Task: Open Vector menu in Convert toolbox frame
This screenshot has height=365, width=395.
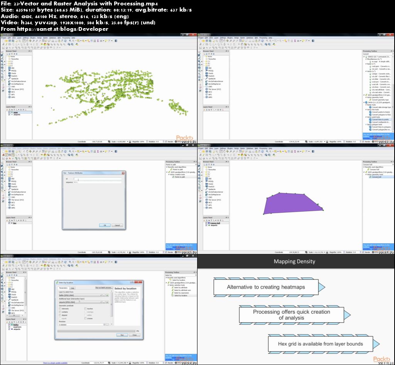Action: [236, 38]
